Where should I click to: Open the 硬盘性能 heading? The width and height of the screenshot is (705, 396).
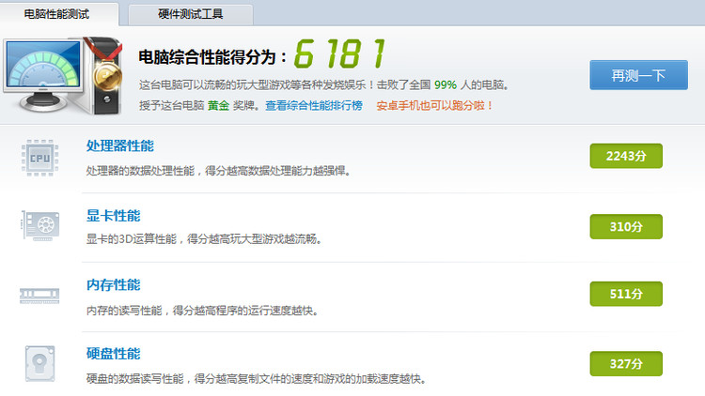tap(114, 354)
